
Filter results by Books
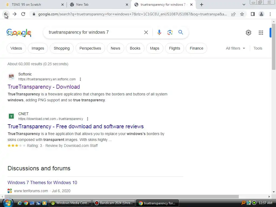point(135,48)
